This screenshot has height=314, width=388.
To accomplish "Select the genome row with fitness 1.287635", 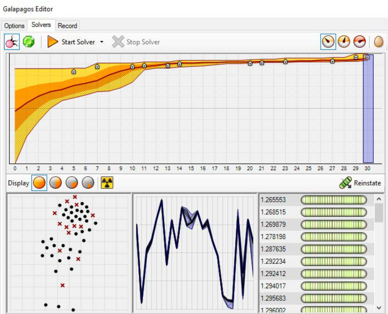I will click(x=316, y=249).
